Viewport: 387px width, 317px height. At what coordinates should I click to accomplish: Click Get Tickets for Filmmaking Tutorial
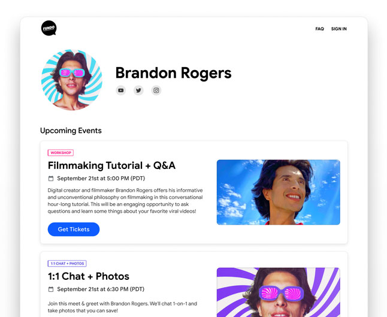(x=74, y=230)
